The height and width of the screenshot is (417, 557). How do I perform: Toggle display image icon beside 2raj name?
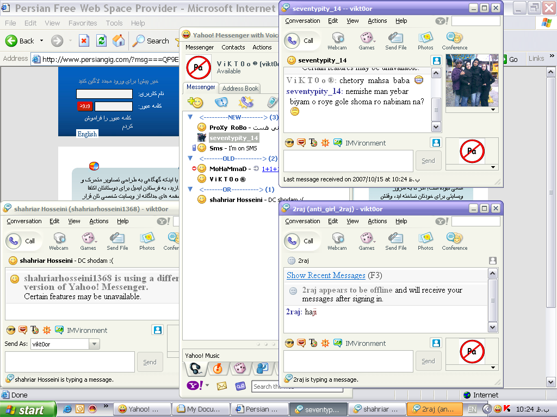point(492,261)
